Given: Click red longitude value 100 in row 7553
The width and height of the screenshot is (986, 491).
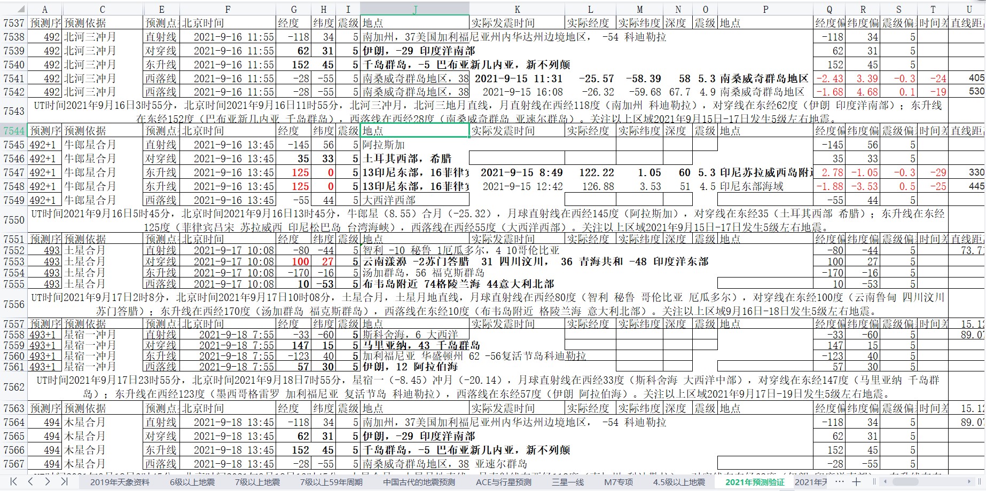Looking at the screenshot, I should pos(294,262).
